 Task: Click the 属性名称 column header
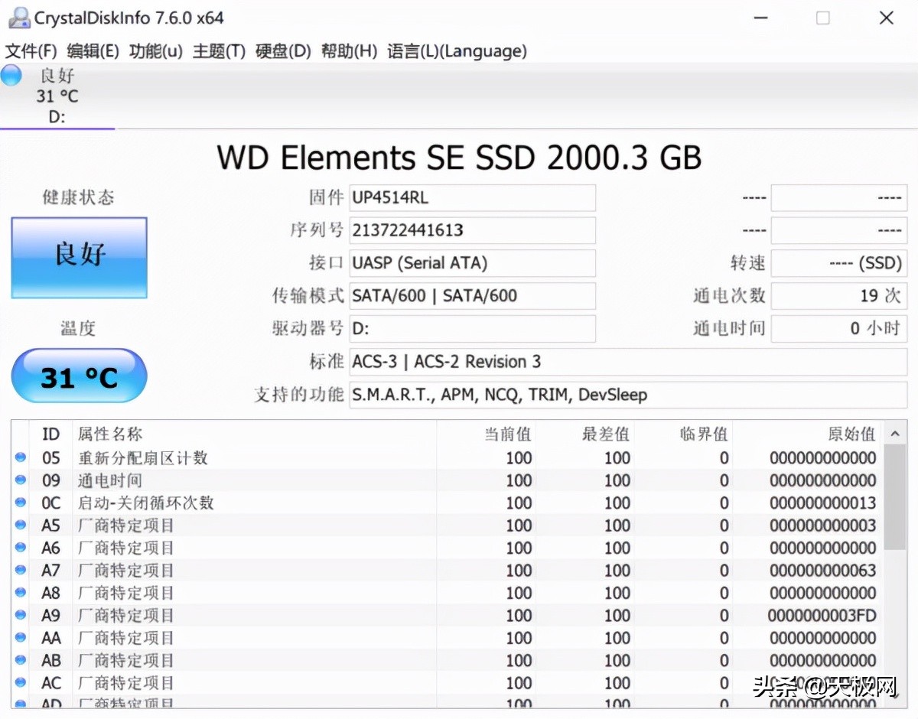255,434
